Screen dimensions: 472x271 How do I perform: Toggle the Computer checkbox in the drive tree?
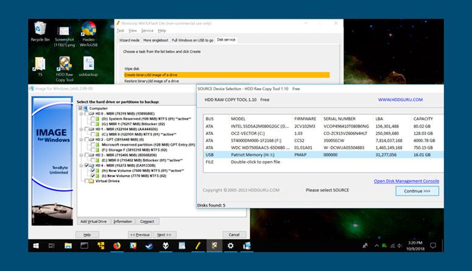tap(80, 108)
